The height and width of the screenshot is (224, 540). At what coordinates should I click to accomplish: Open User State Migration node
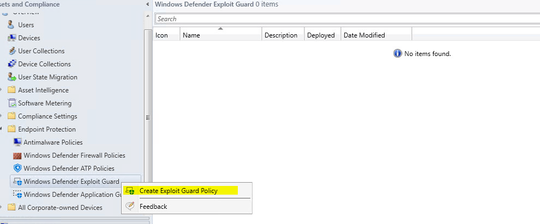(x=47, y=77)
